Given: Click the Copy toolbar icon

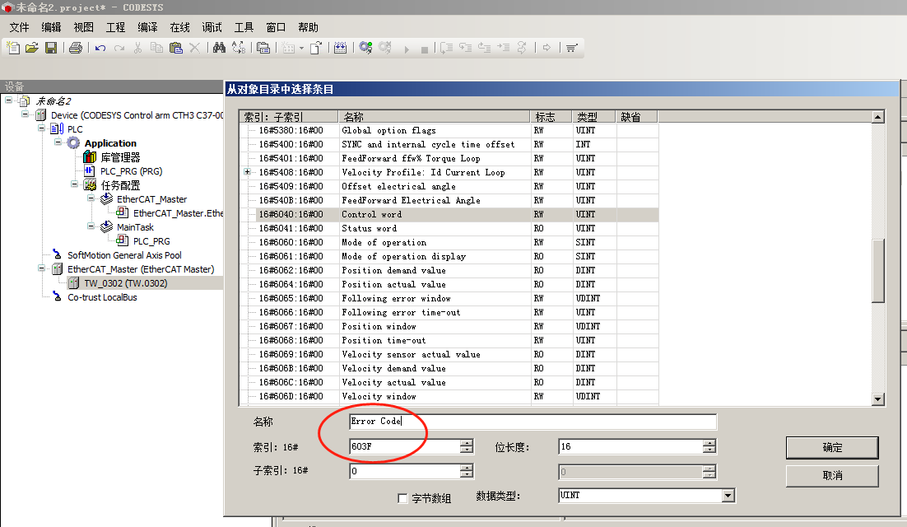Looking at the screenshot, I should click(156, 48).
